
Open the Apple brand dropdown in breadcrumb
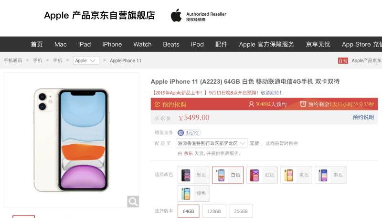click(86, 60)
